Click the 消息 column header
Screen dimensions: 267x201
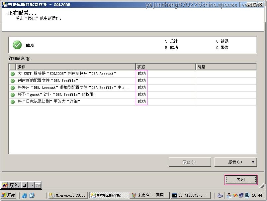point(226,67)
